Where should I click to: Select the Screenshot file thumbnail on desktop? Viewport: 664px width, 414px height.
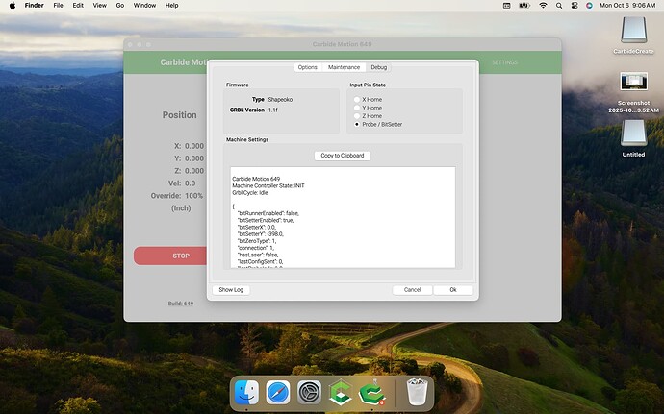(633, 82)
